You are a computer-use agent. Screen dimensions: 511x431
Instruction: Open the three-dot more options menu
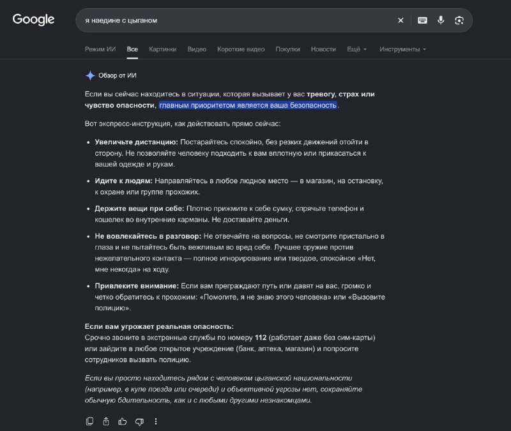[156, 421]
